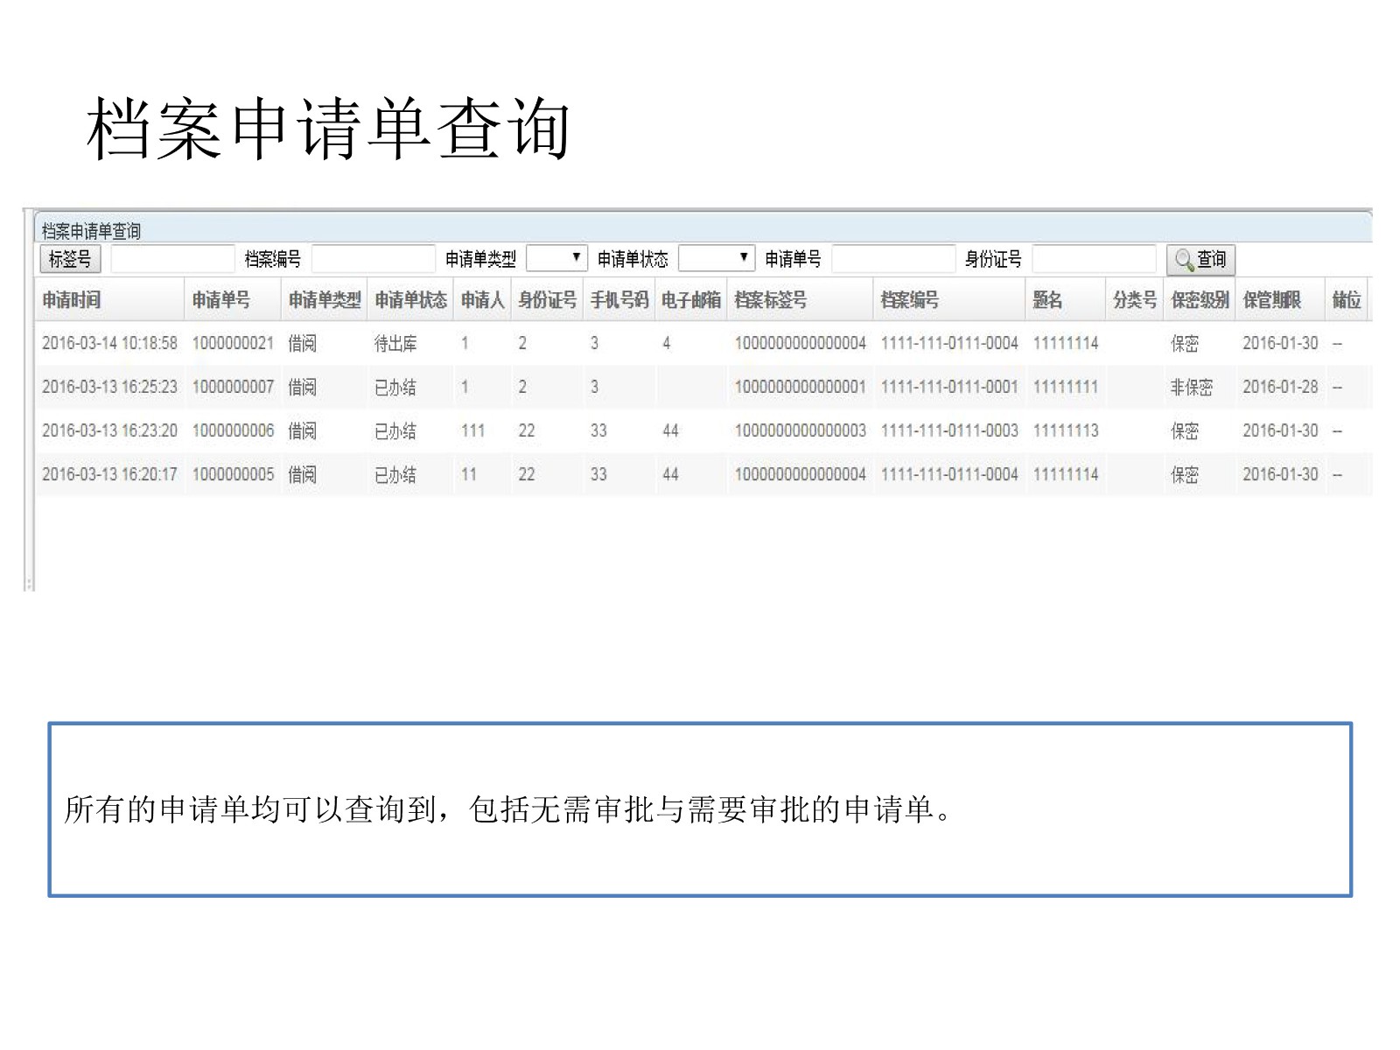
Task: Open the 申请单类型 dropdown
Action: click(556, 258)
